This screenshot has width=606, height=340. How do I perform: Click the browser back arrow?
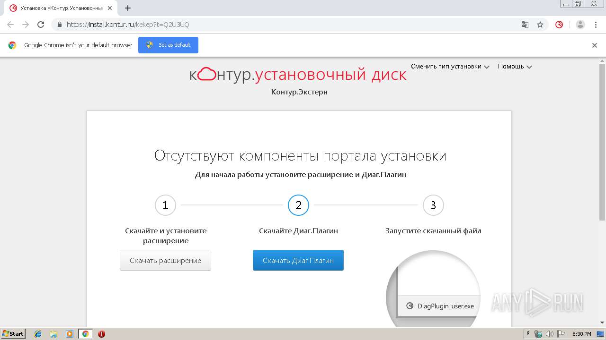(10, 25)
